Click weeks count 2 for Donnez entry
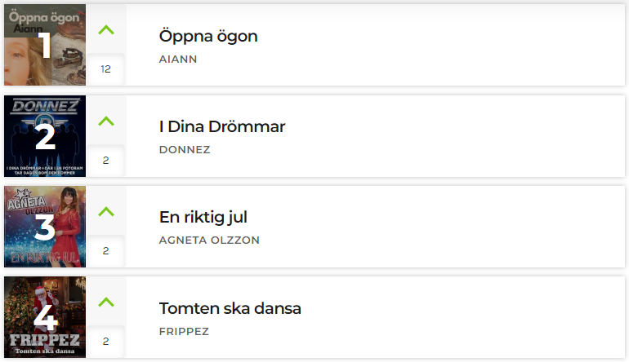 point(106,160)
